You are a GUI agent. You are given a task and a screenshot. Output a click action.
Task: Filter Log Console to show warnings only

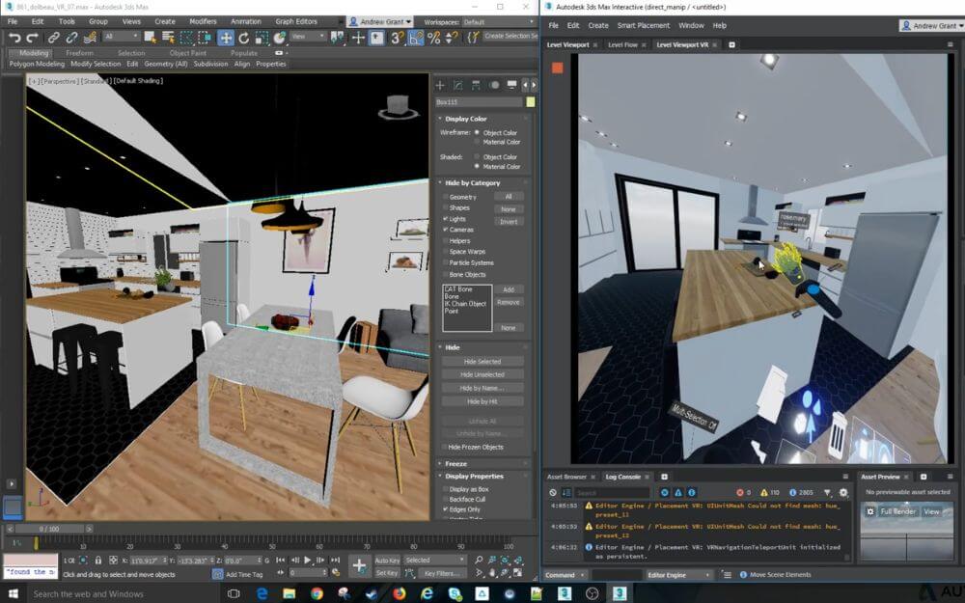(676, 492)
